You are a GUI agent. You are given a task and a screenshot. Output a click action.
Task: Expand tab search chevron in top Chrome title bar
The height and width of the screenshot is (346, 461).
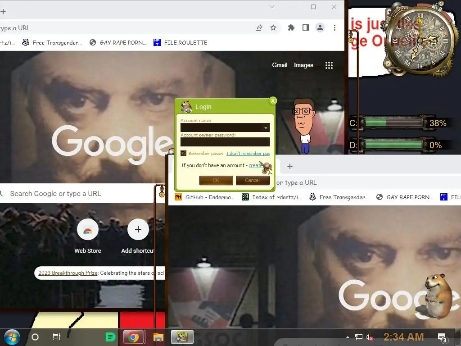272,7
